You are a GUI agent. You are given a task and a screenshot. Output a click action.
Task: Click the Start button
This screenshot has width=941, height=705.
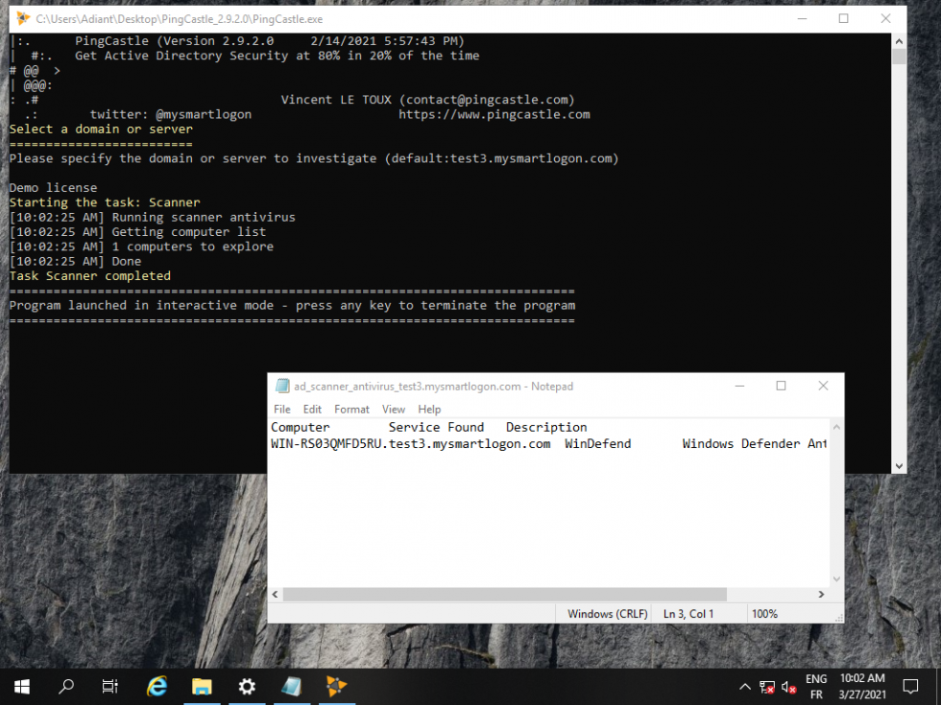pos(21,686)
